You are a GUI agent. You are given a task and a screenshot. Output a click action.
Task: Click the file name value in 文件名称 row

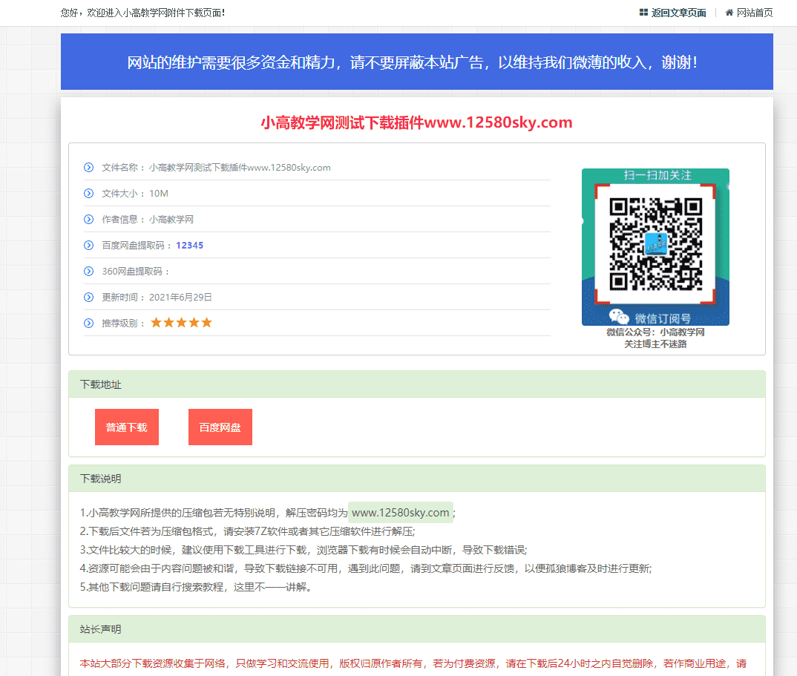[x=240, y=167]
